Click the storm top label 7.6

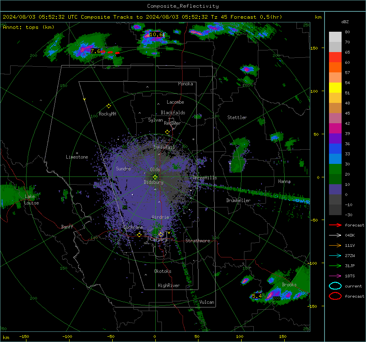point(96,51)
